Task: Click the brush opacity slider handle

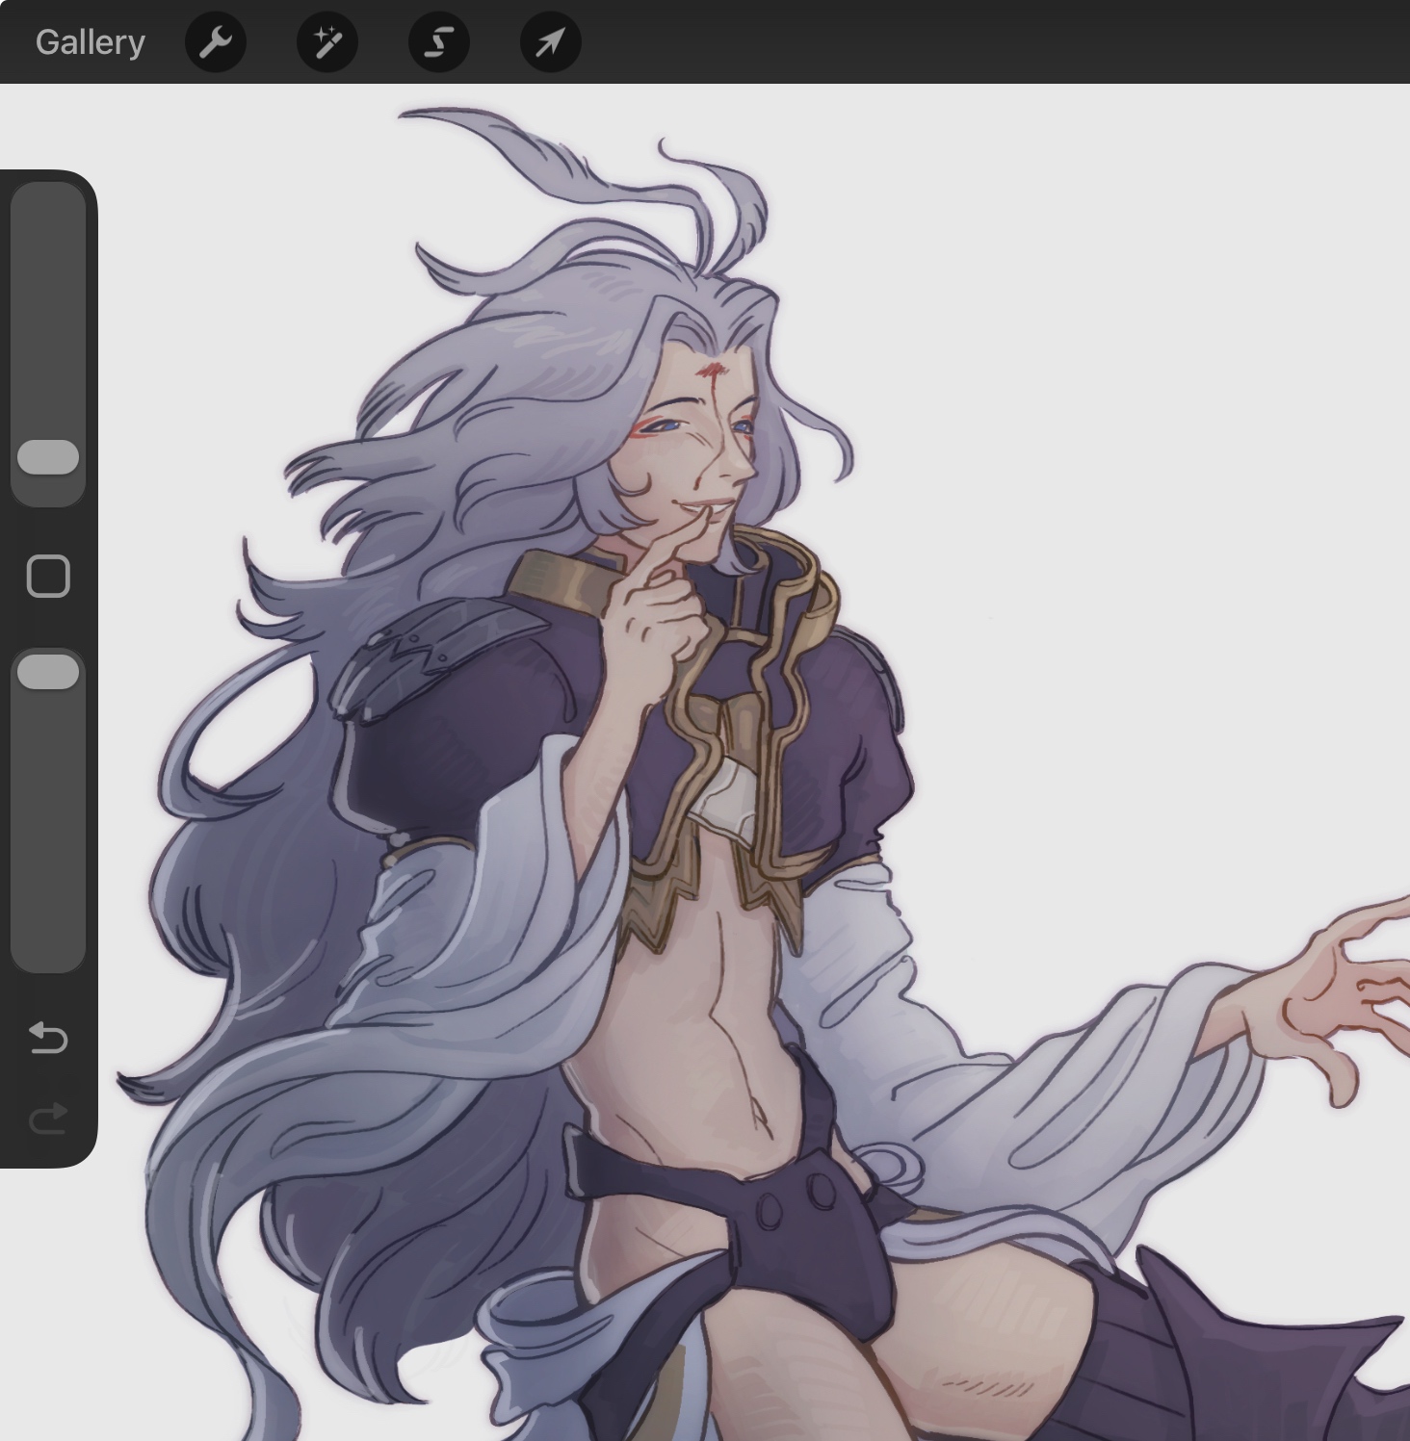Action: (48, 672)
